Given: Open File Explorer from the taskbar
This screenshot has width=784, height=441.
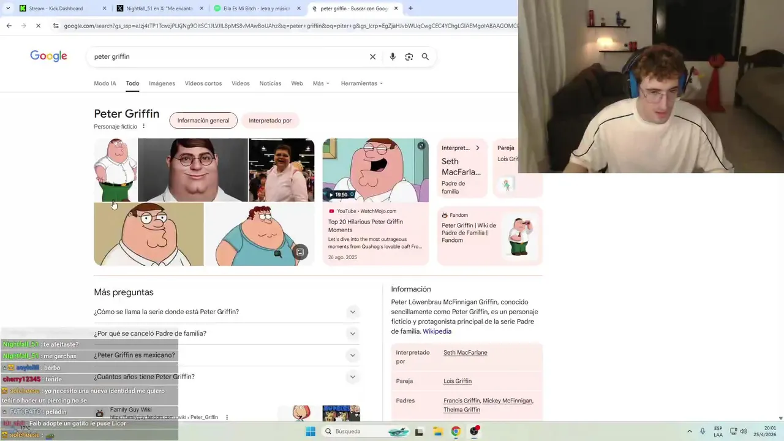Looking at the screenshot, I should coord(437,431).
